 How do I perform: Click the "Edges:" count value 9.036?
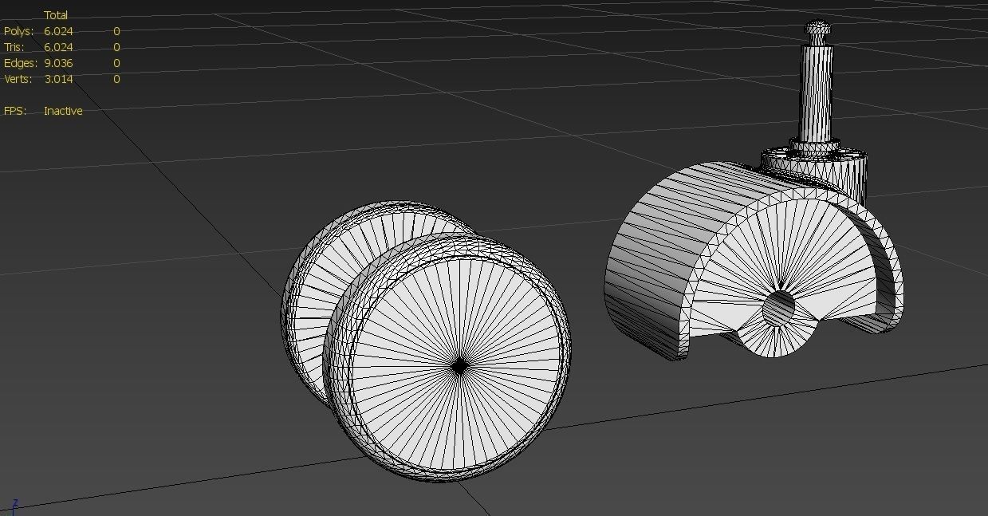[x=58, y=63]
